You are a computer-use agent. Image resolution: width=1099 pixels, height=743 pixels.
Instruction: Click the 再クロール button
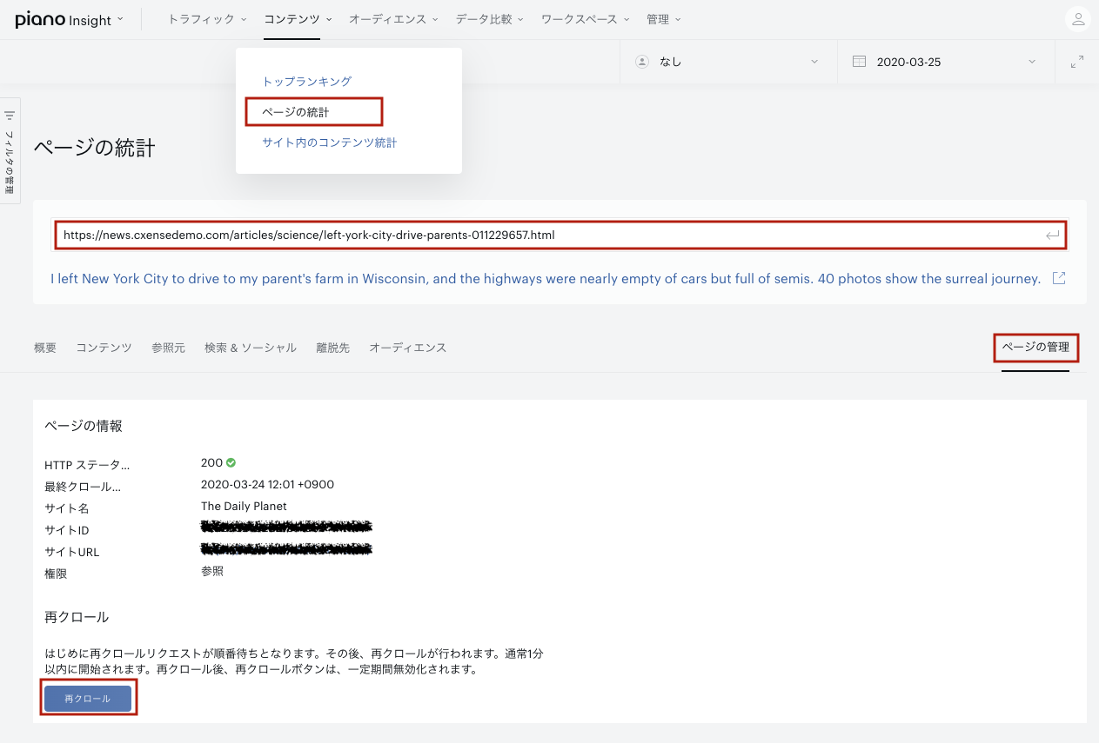click(88, 699)
